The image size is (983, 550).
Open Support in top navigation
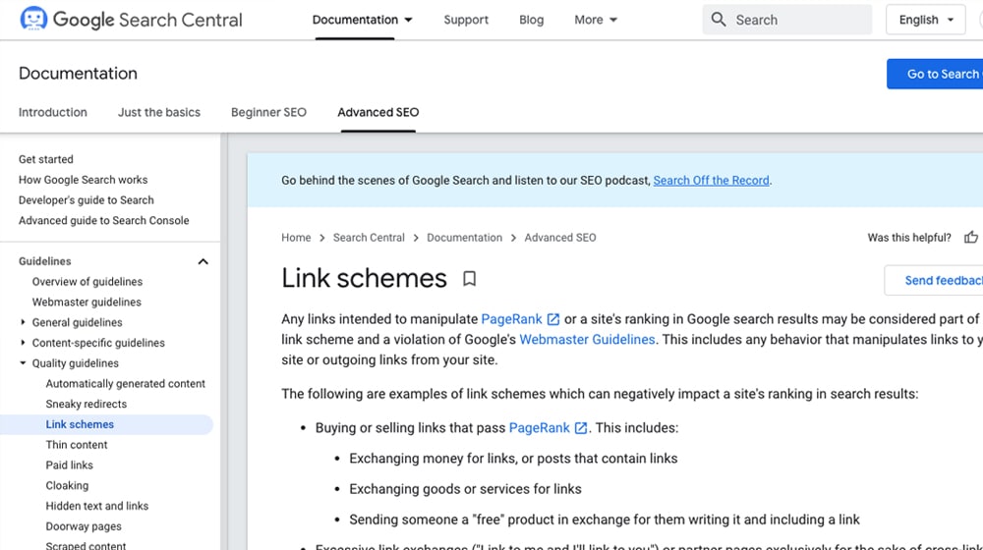[x=466, y=20]
